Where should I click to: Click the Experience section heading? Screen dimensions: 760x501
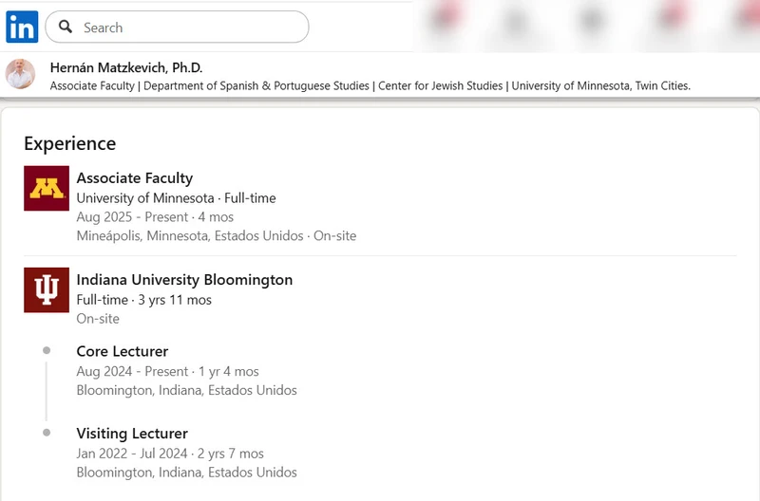point(69,144)
